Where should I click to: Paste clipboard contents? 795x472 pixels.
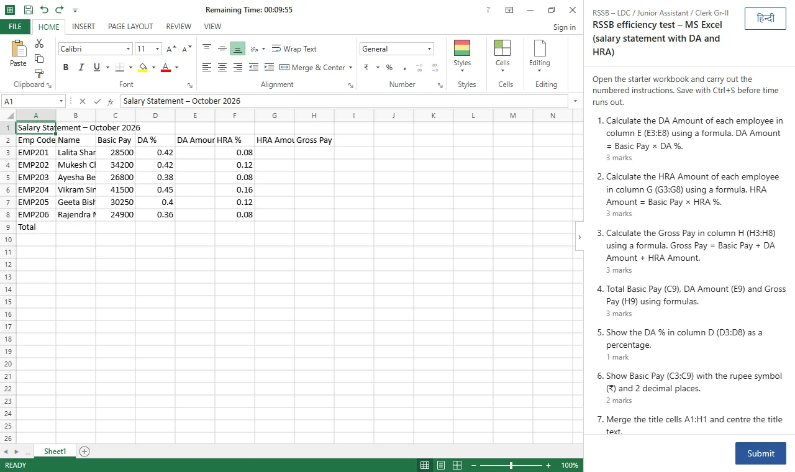tap(19, 53)
